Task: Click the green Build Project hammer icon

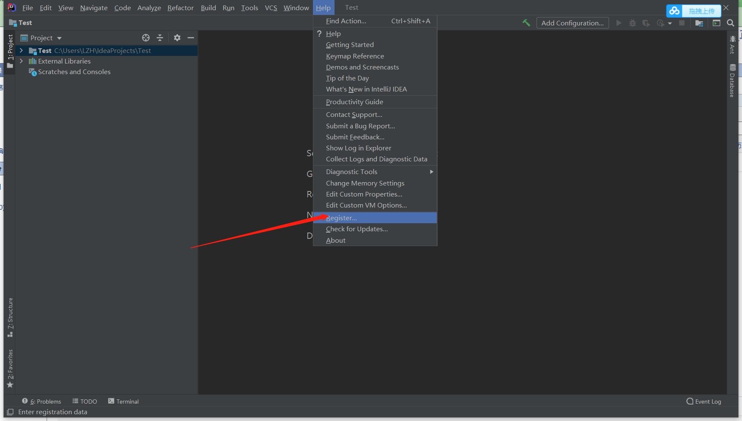Action: pos(526,23)
